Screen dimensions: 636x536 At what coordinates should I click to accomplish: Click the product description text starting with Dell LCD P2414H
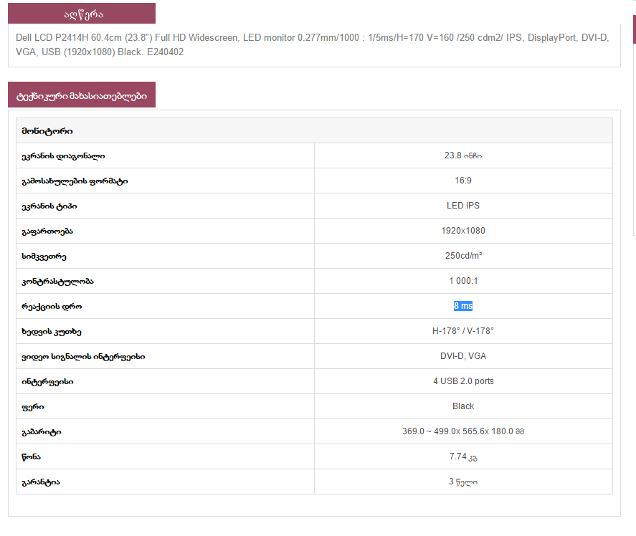point(313,44)
